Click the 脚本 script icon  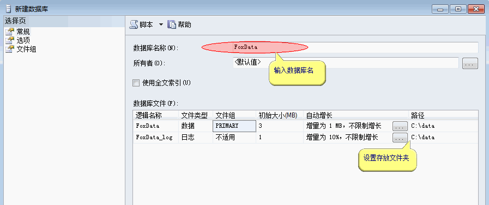pyautogui.click(x=134, y=25)
